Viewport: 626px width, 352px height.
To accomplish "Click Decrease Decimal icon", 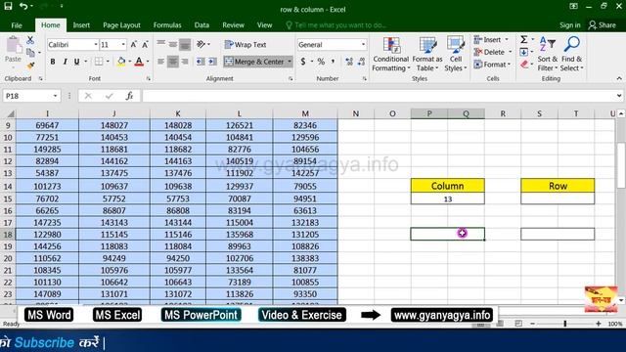I will point(362,62).
